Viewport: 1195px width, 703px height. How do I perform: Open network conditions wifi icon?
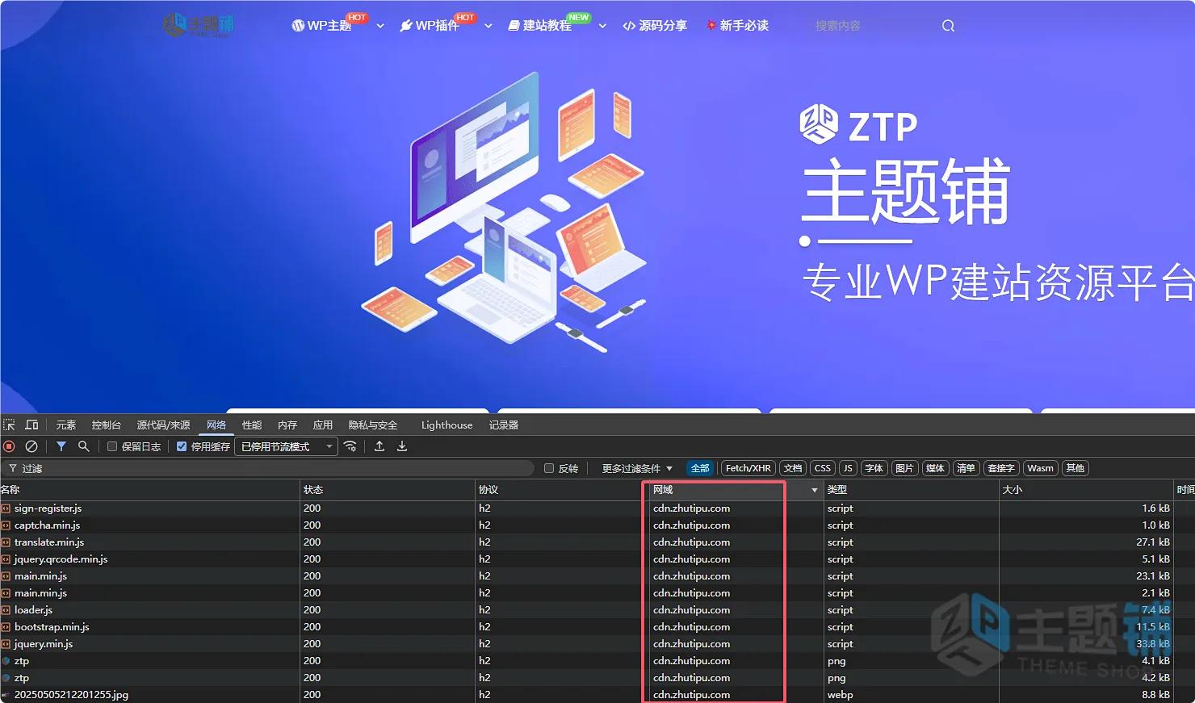[350, 446]
